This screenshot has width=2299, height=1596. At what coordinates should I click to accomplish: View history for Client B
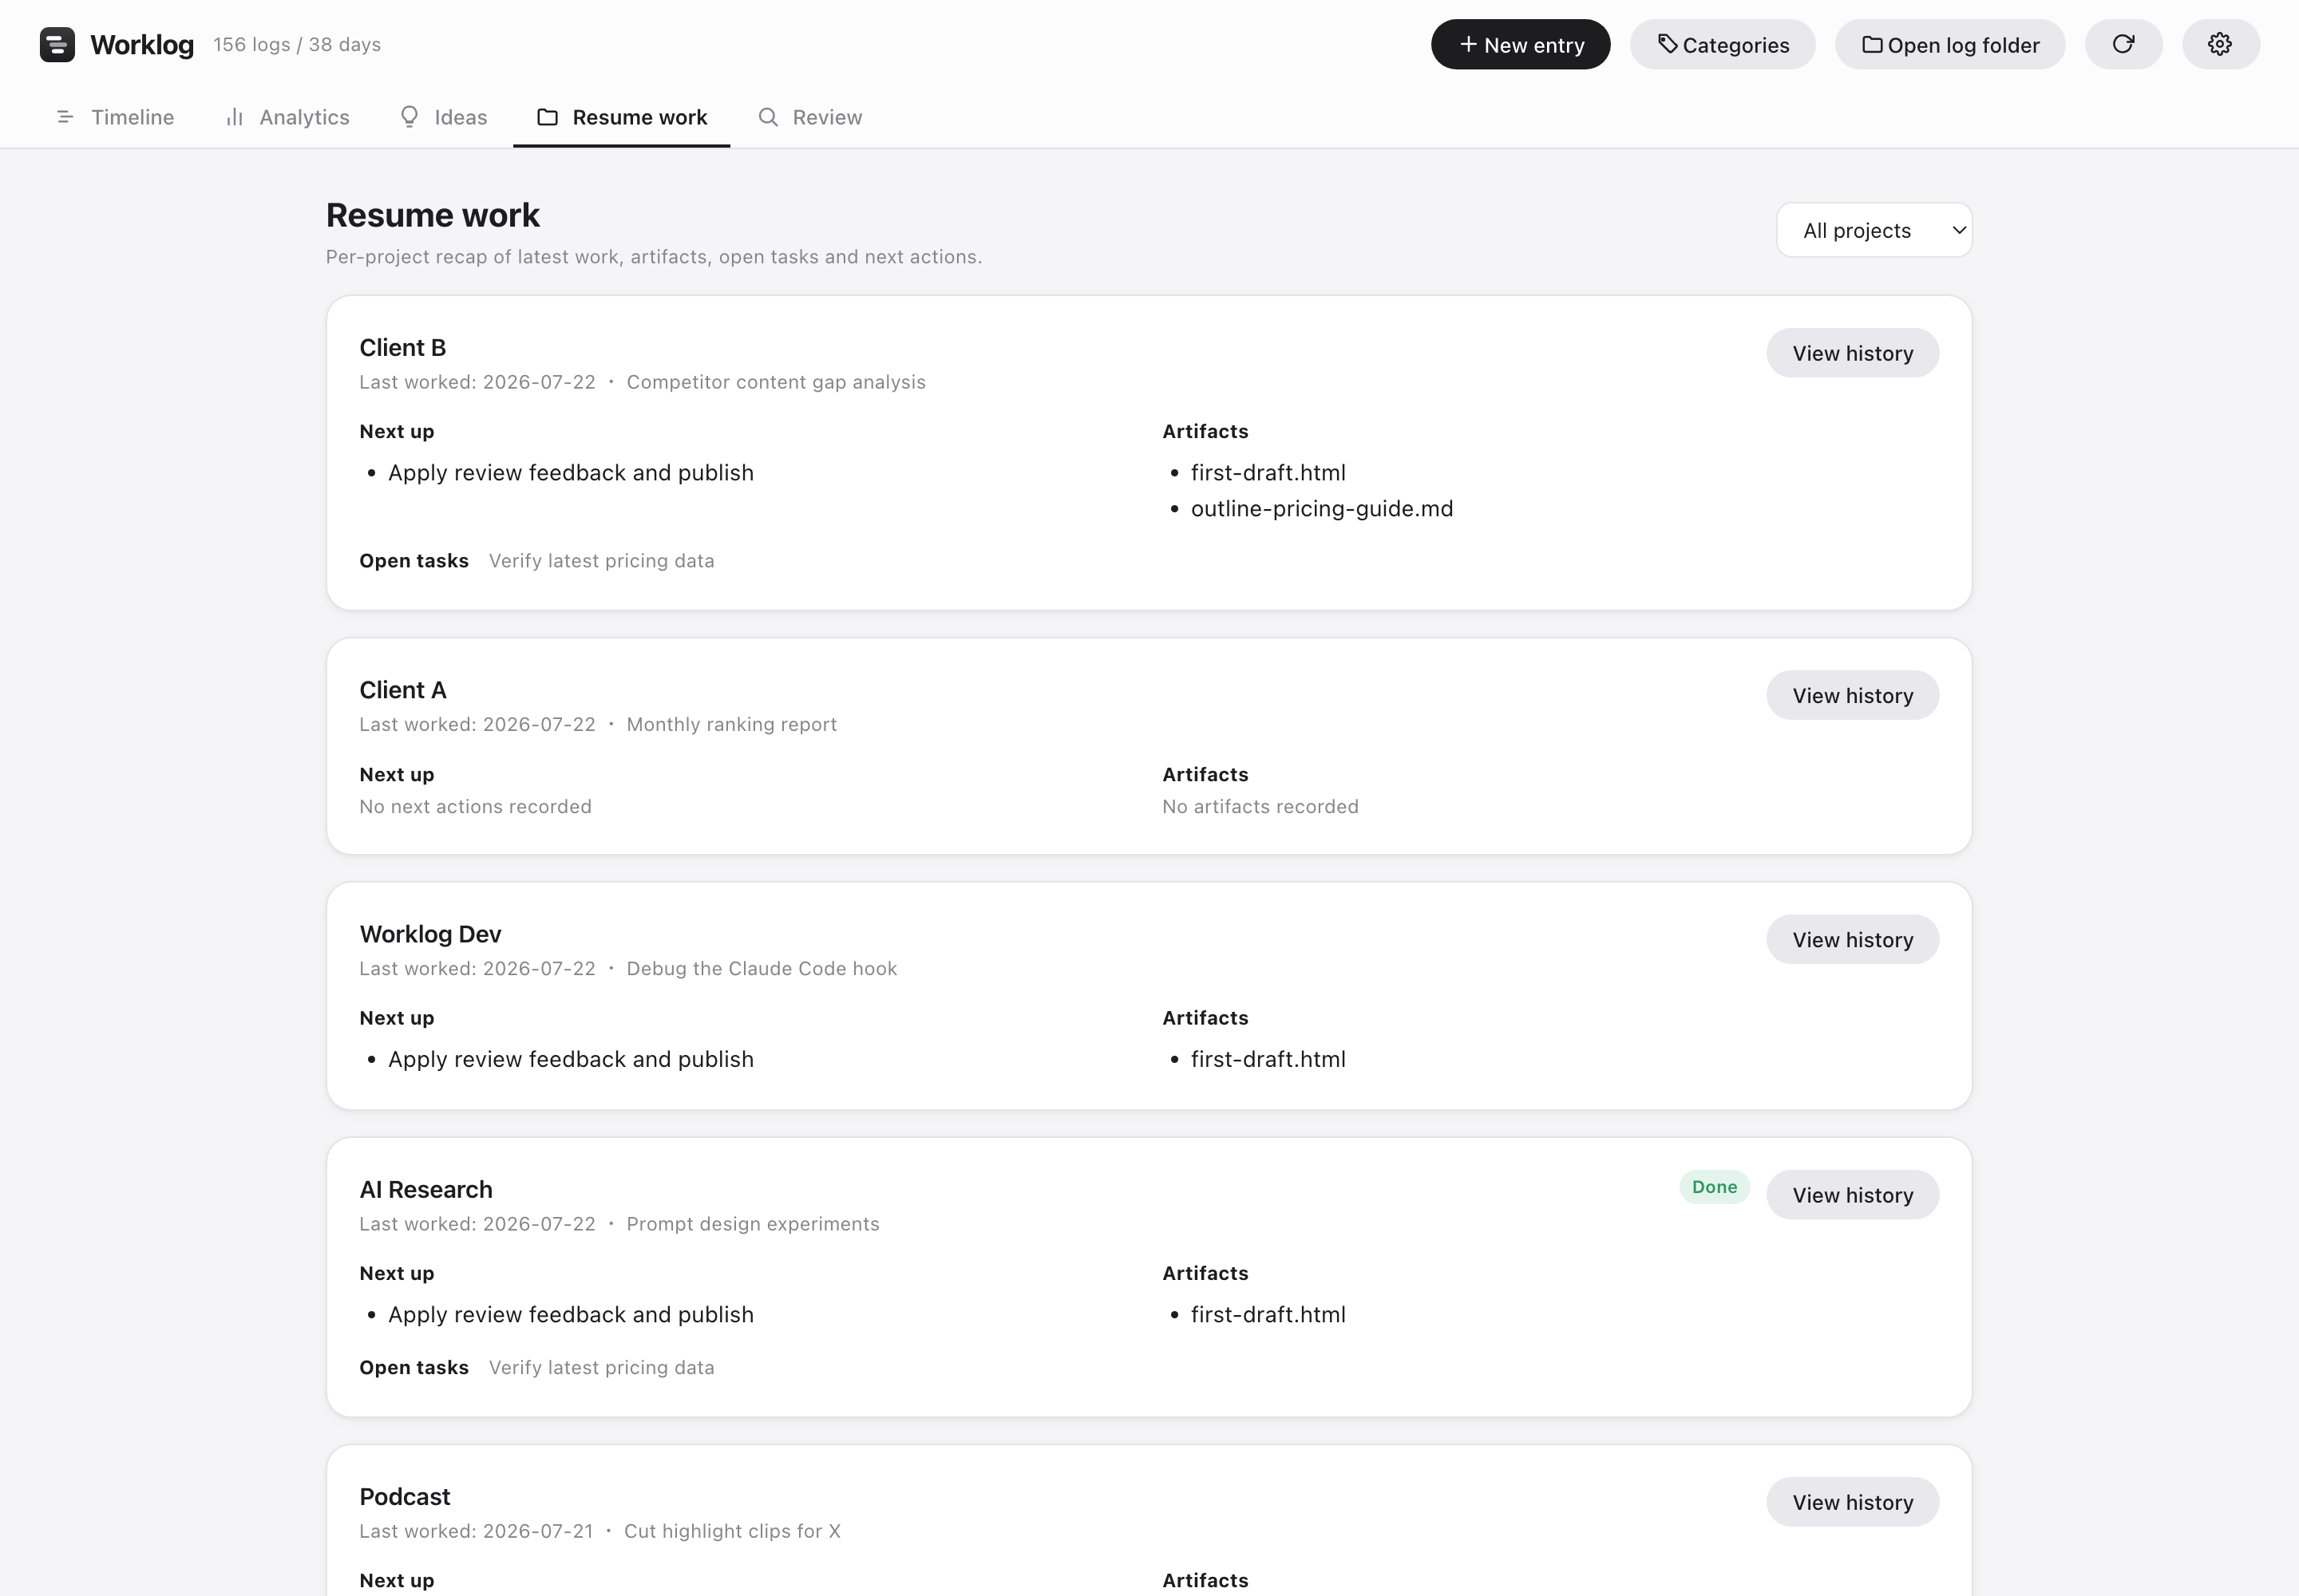click(x=1852, y=353)
